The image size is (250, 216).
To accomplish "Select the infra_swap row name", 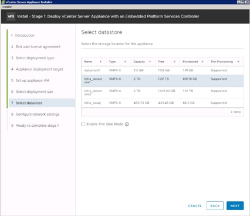I will 93,103.
